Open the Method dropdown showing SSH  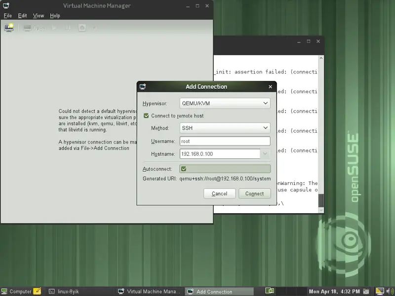pyautogui.click(x=225, y=128)
